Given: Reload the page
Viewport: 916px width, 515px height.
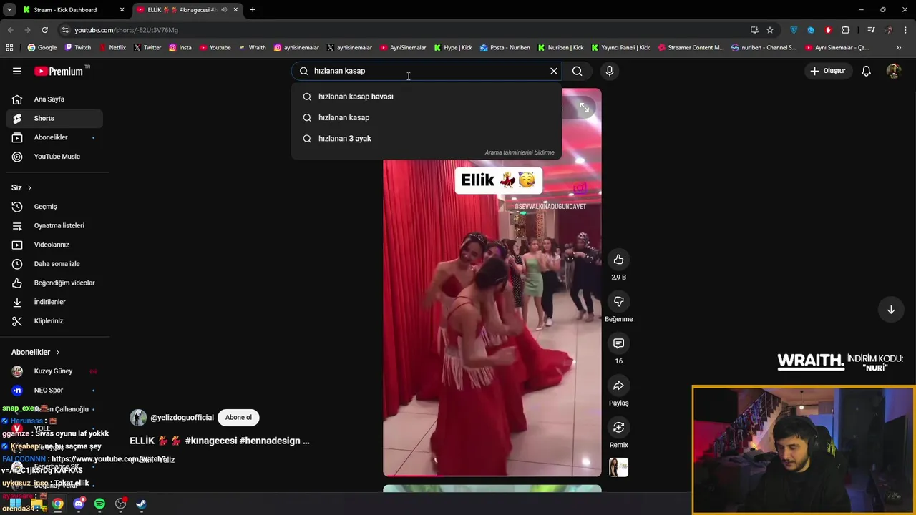Looking at the screenshot, I should coord(44,30).
